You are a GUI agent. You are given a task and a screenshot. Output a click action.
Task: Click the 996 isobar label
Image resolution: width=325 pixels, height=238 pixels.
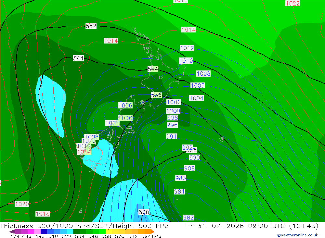point(172,125)
